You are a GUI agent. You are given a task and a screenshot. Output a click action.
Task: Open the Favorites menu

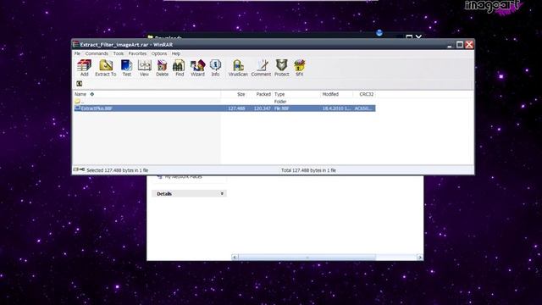pyautogui.click(x=137, y=53)
